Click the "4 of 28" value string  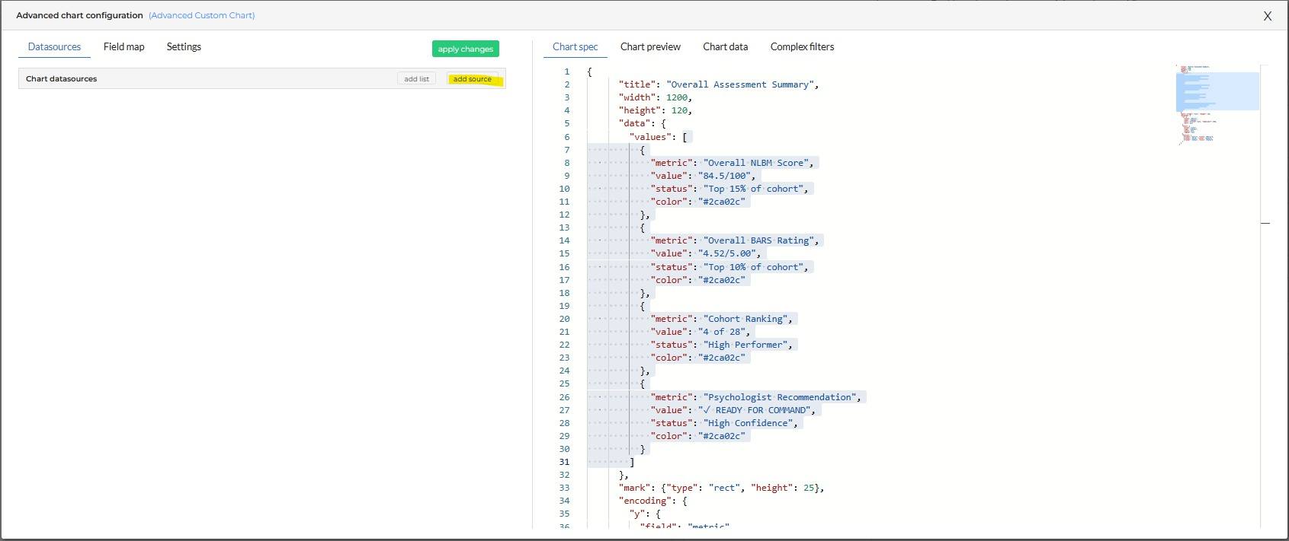pos(722,332)
